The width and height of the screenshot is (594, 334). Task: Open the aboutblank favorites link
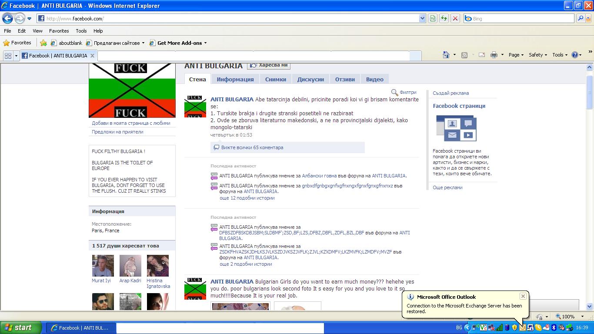67,43
